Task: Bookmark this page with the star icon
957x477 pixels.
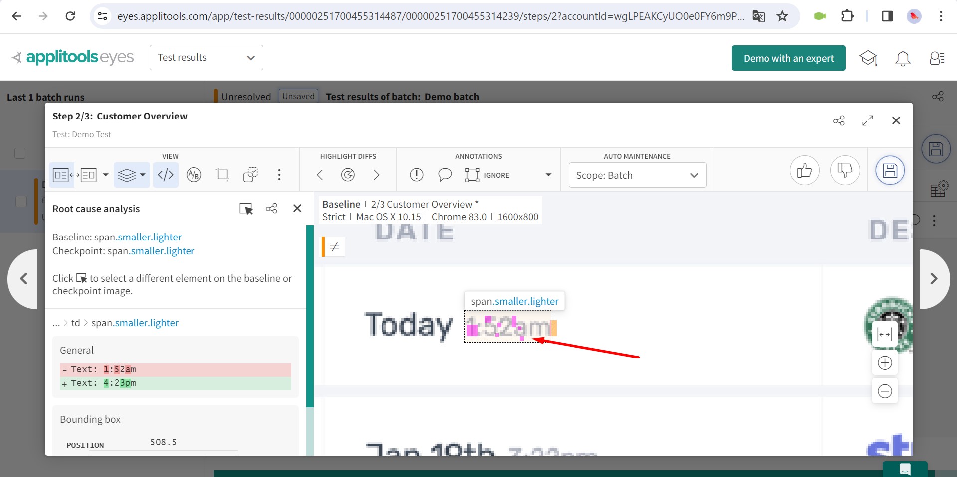Action: [x=782, y=16]
